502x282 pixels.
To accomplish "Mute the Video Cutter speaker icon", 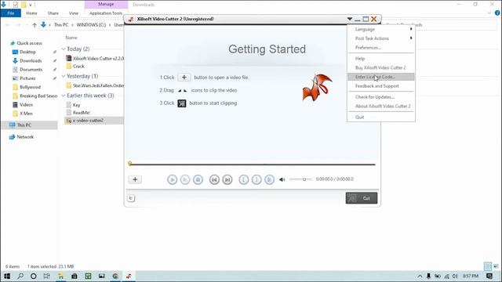I will (x=282, y=179).
